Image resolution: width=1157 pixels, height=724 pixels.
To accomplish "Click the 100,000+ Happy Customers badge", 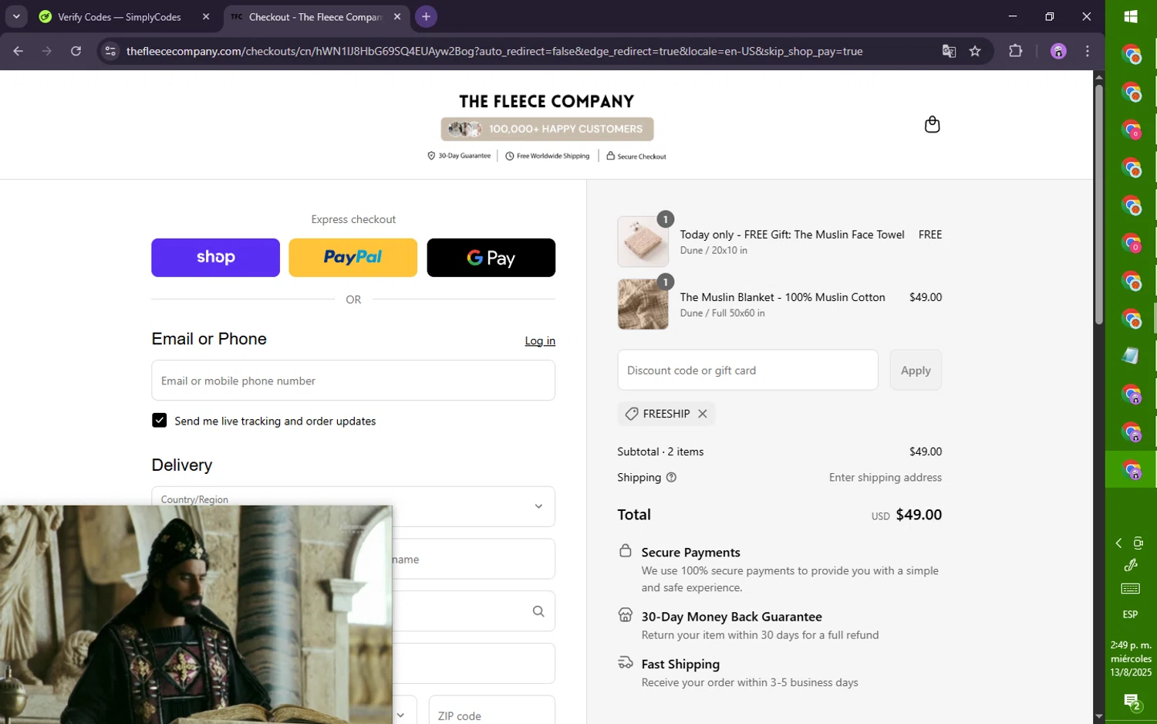I will pyautogui.click(x=547, y=129).
